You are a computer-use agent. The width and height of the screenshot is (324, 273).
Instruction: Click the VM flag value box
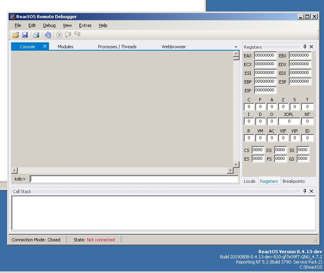click(x=260, y=138)
